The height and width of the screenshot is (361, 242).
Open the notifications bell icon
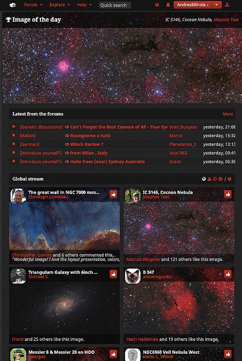(x=168, y=5)
